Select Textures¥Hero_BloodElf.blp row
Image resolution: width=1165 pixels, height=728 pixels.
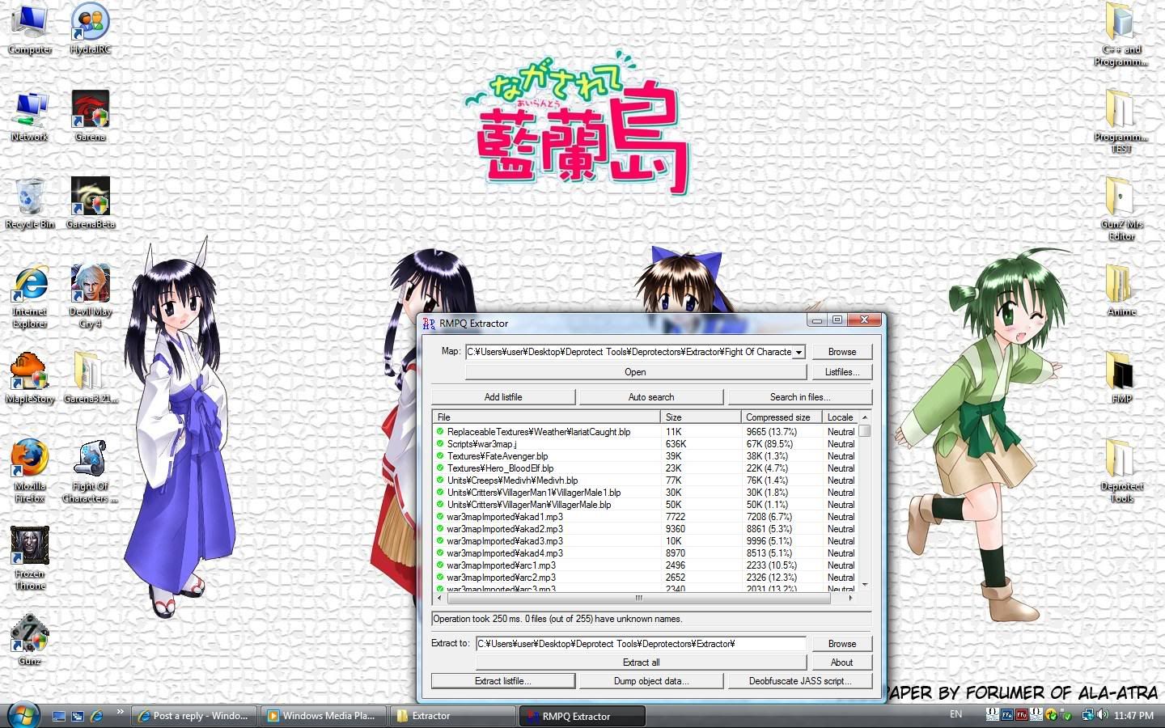(x=646, y=468)
